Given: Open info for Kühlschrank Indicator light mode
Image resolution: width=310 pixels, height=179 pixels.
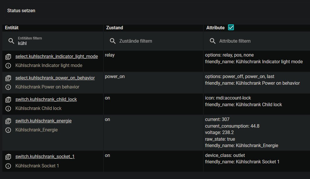Looking at the screenshot, I should [8, 66].
